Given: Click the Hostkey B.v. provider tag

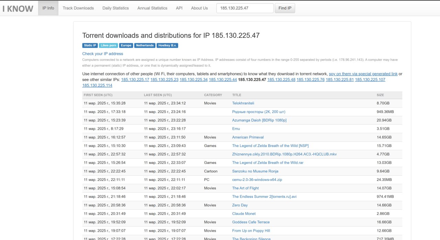Looking at the screenshot, I should [x=167, y=45].
